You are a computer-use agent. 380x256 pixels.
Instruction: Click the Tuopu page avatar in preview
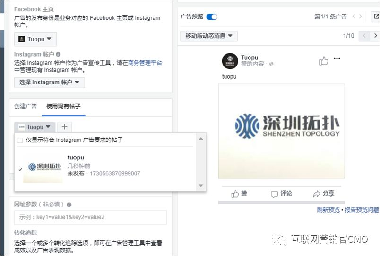[x=230, y=61]
